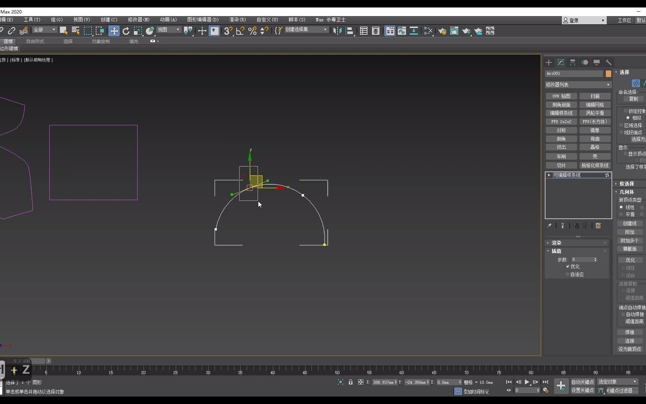Toggle the 3D snap switch
646x404 pixels.
pos(228,31)
